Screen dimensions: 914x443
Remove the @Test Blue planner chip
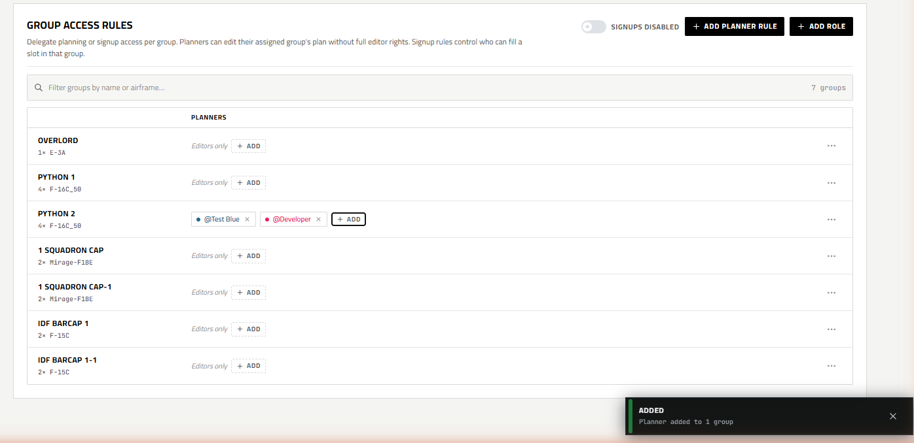coord(247,220)
